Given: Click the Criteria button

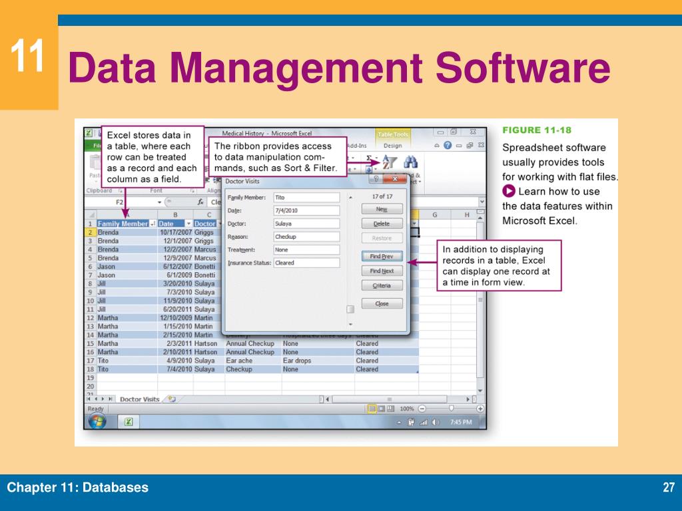Looking at the screenshot, I should pyautogui.click(x=382, y=285).
